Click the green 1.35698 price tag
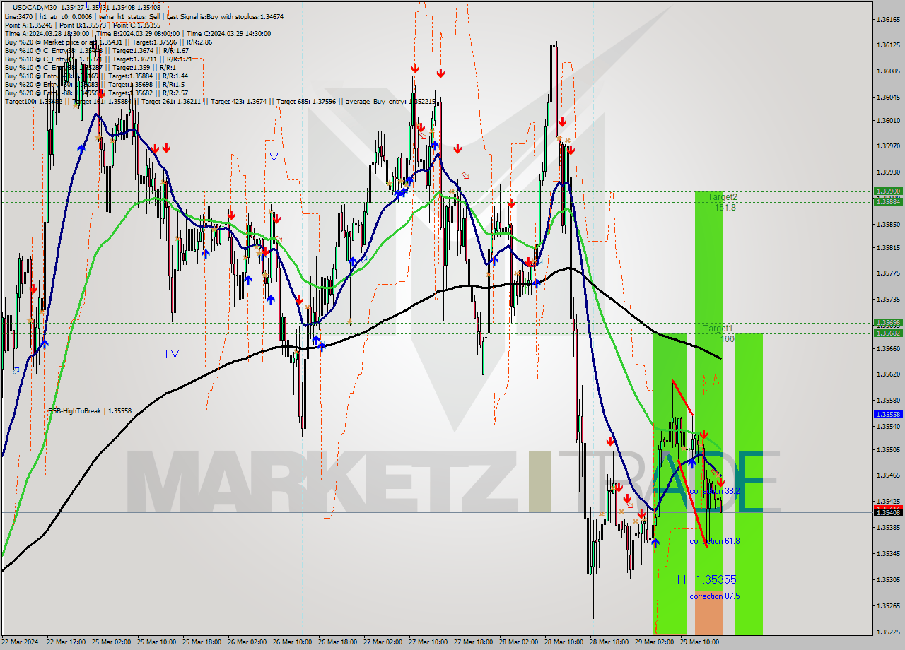Screen dimensions: 905x650 pyautogui.click(x=888, y=322)
